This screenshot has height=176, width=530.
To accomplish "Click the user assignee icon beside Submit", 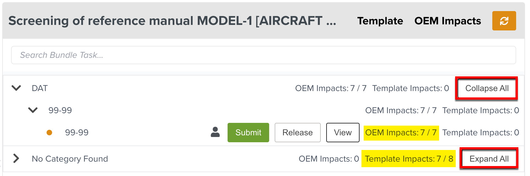I will click(215, 132).
